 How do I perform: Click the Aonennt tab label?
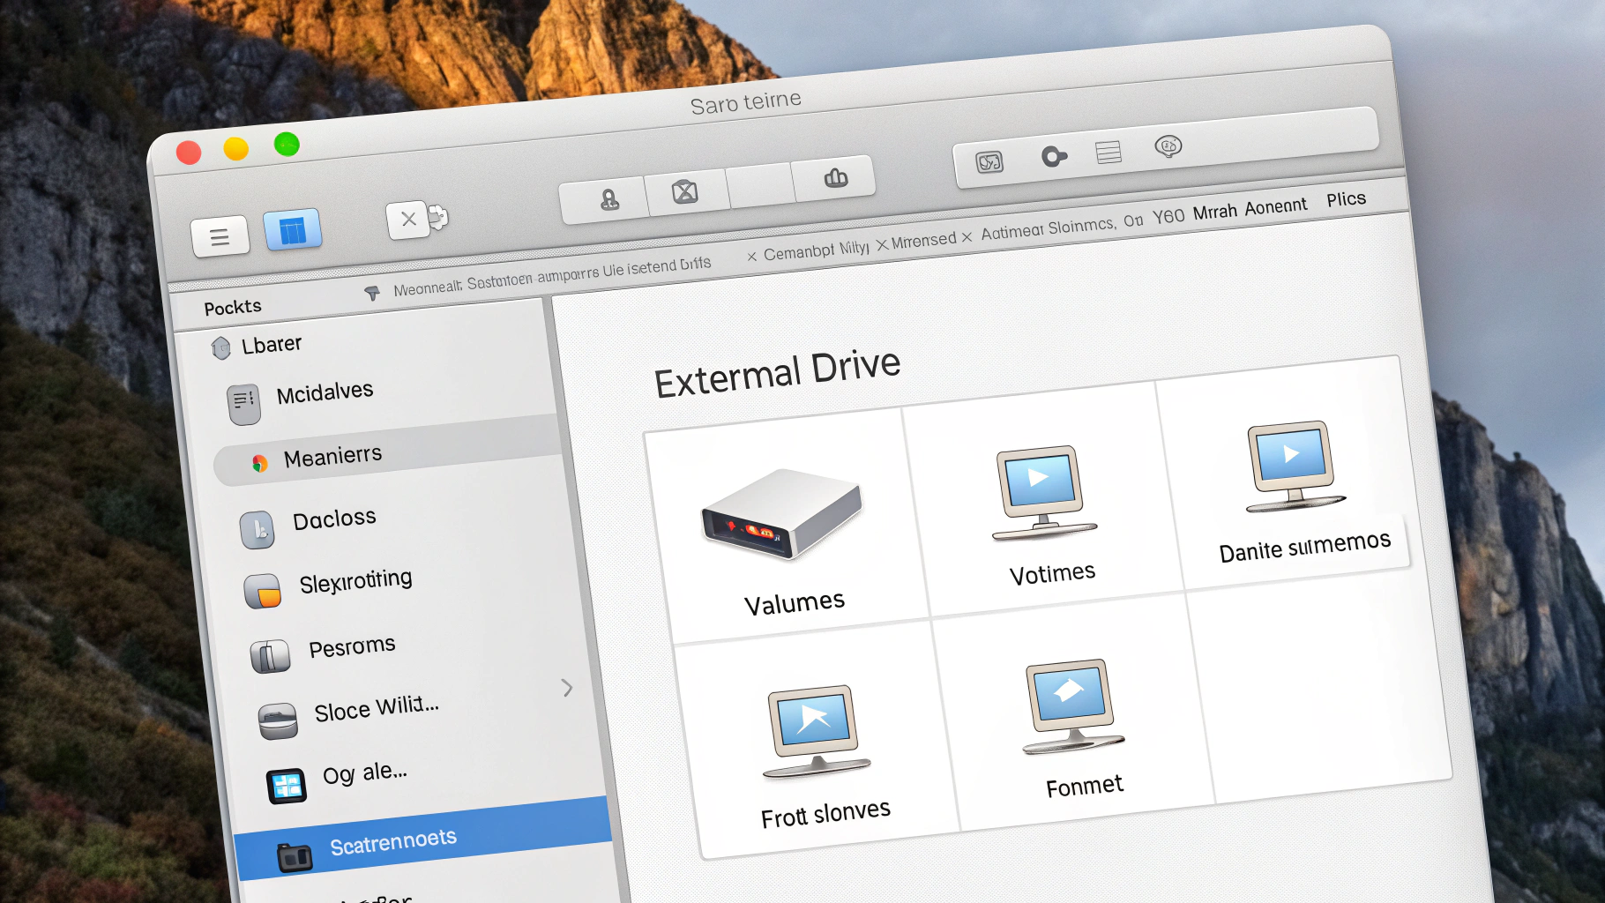point(1275,207)
